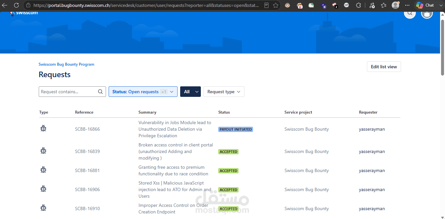Open the browser profile avatar
445x219 pixels.
click(x=396, y=5)
